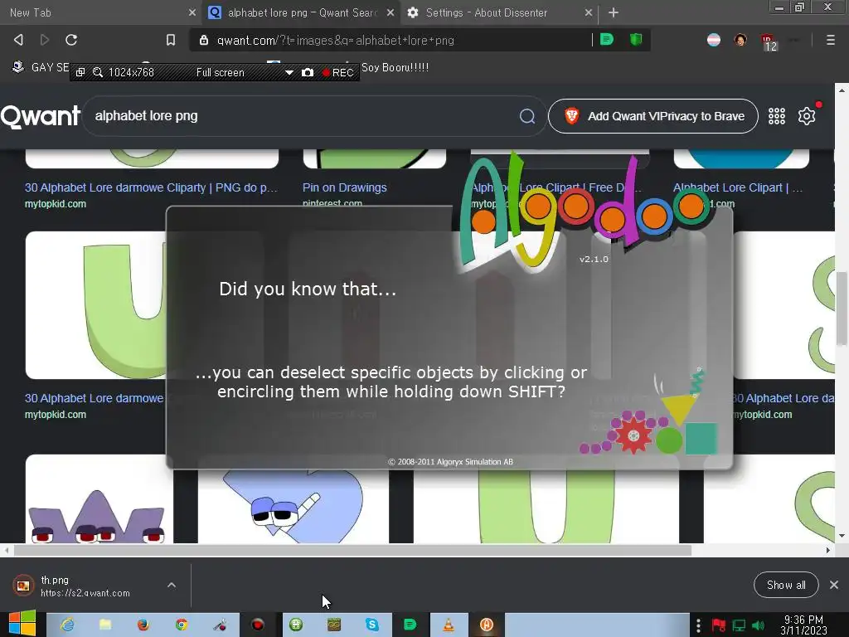Click the red flag tray icon

(x=719, y=625)
